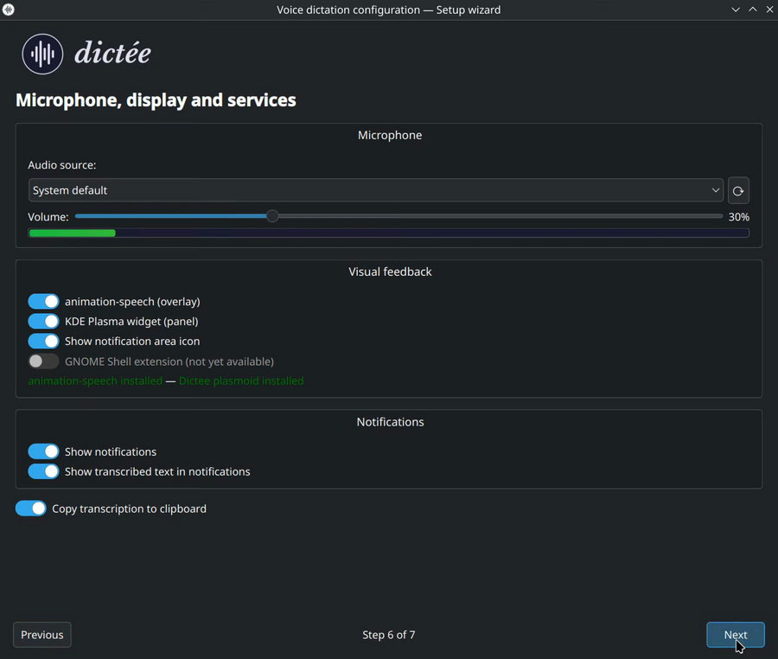Click 'Dictee plasmoid installed' status text

[x=241, y=381]
